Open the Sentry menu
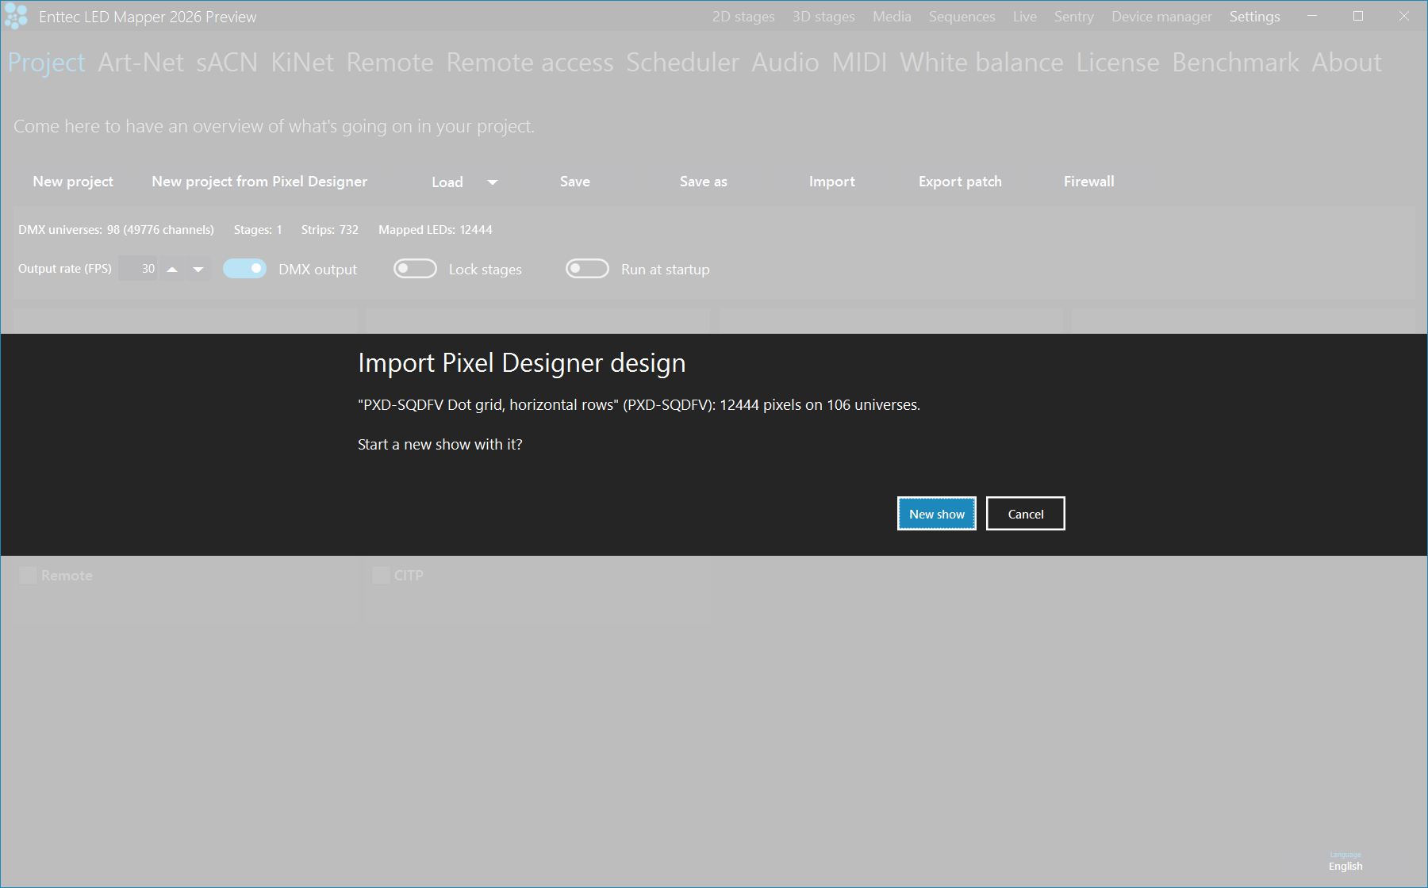The width and height of the screenshot is (1428, 888). click(x=1073, y=17)
